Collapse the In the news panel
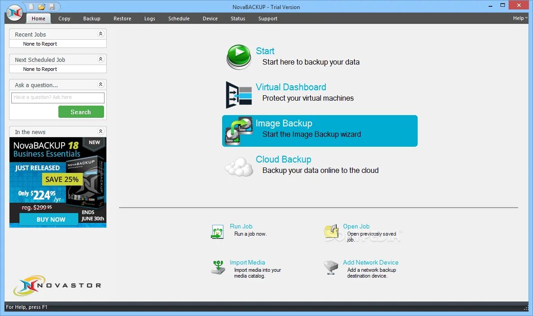Viewport: 533px width, 316px height. pos(100,131)
